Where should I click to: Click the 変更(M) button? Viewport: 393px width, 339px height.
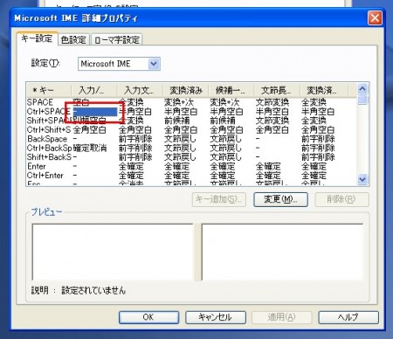coord(280,199)
